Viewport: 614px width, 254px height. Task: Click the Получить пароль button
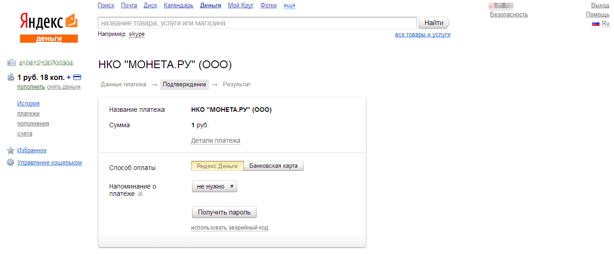point(224,212)
